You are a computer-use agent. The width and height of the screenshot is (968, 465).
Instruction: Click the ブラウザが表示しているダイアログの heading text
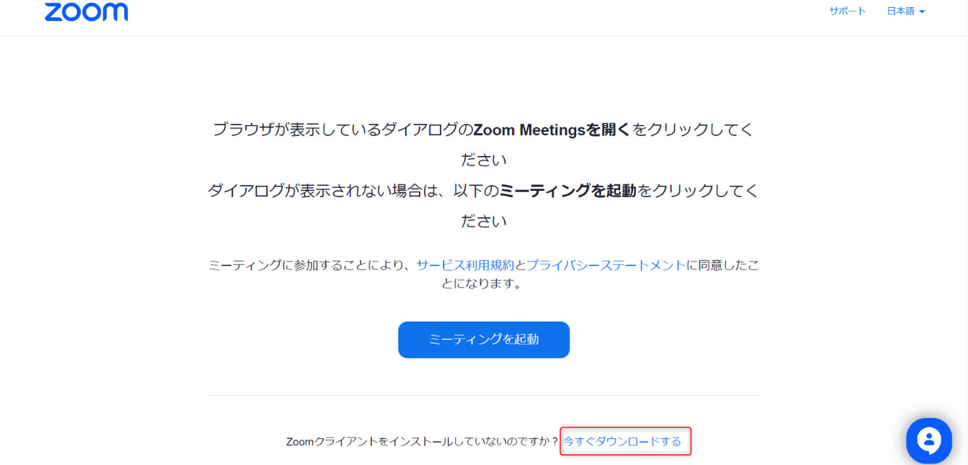point(343,130)
